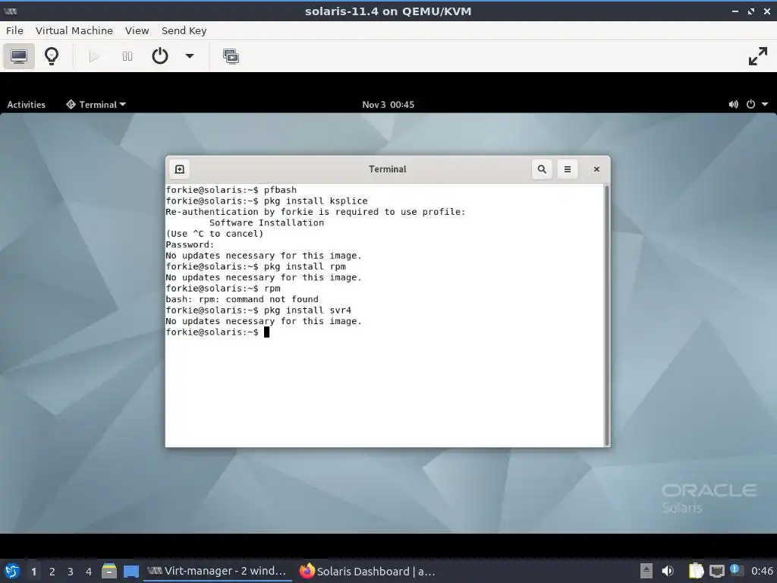Click the 'Software Installation' profile text
This screenshot has width=777, height=583.
266,222
